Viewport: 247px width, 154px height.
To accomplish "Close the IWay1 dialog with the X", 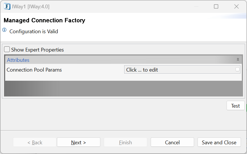I will click(236, 6).
